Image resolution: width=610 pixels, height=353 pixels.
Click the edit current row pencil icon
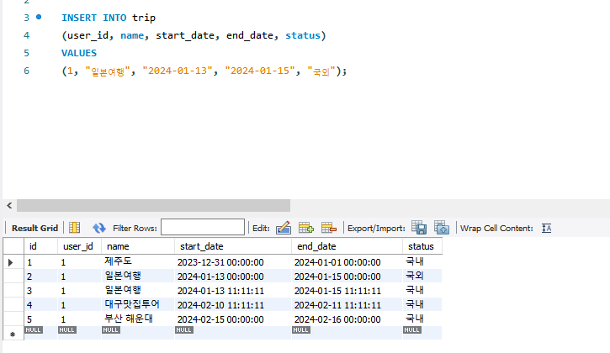(284, 228)
